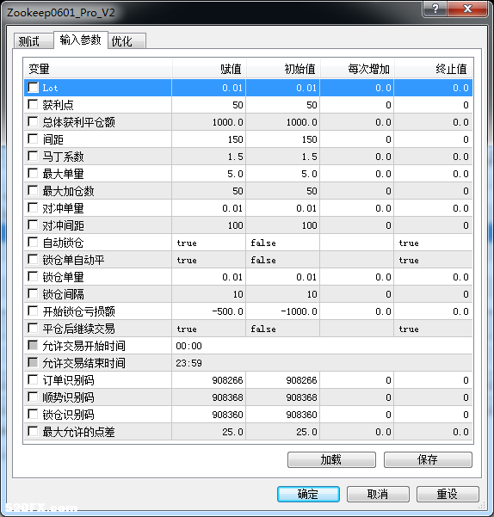Viewport: 494px width, 517px height.
Task: Select the 输入参数 tab
Action: tap(80, 40)
